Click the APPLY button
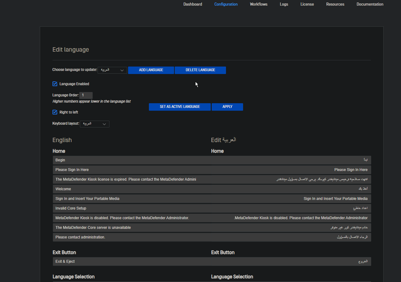The image size is (401, 282). click(228, 107)
